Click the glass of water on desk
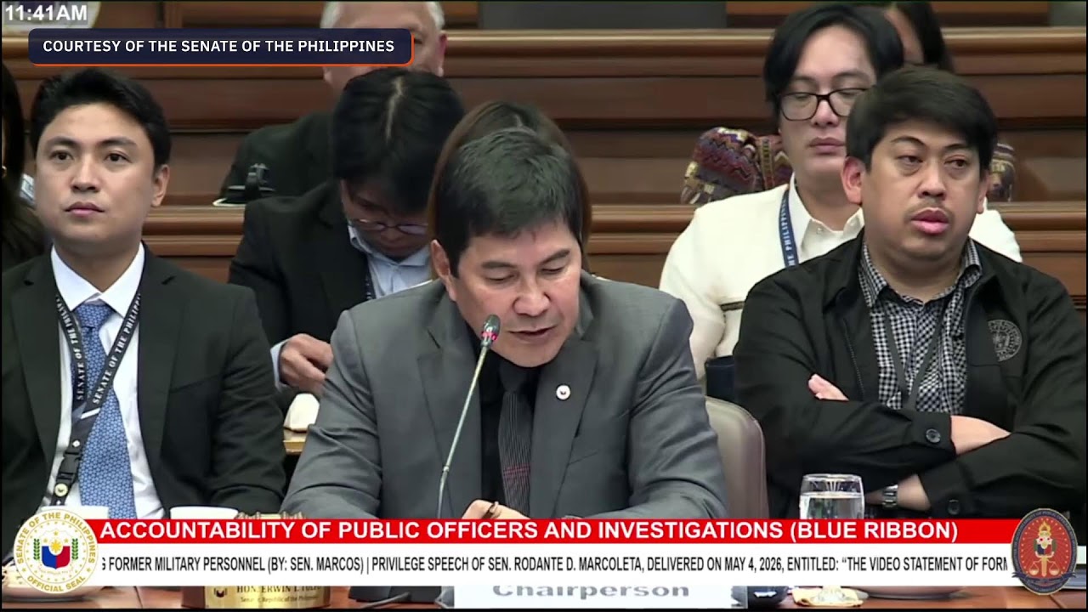This screenshot has width=1088, height=612. coord(831,497)
